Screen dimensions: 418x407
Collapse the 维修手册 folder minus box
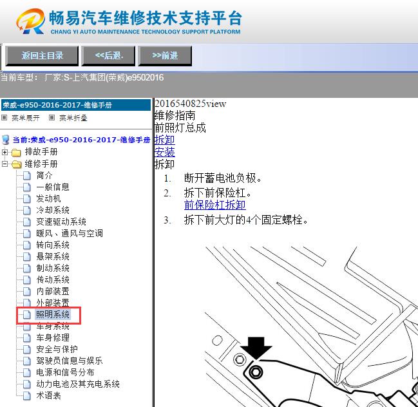coord(5,164)
